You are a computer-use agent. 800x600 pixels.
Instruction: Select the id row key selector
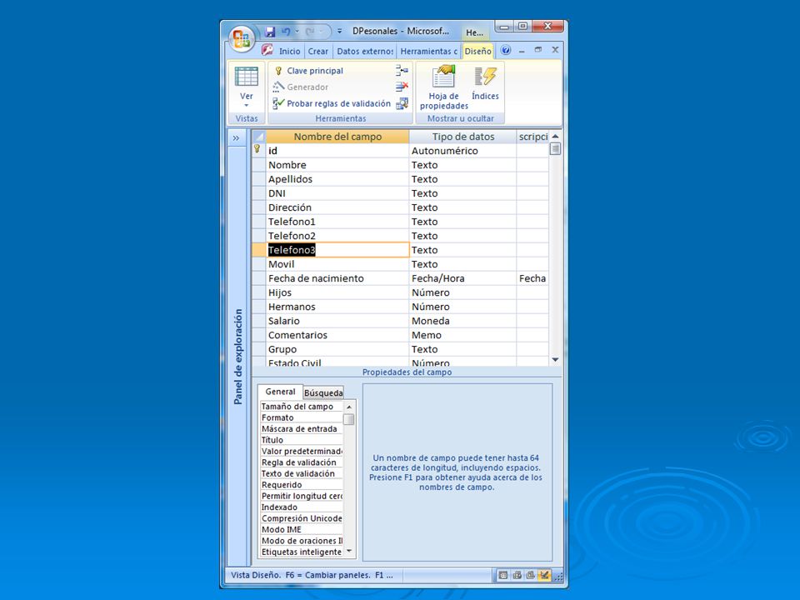[x=258, y=151]
